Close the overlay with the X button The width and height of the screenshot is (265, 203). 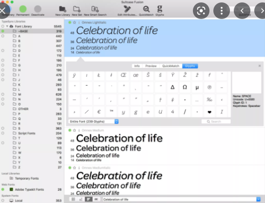pyautogui.click(x=3, y=11)
